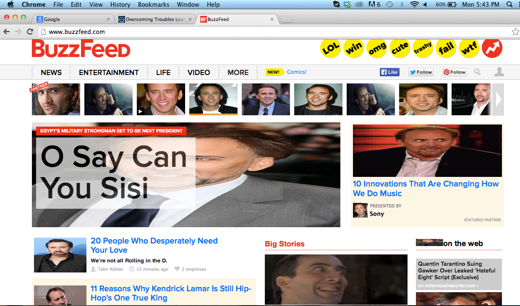Open the carousel thumbnail with the play icon
Image resolution: width=520 pixels, height=306 pixels.
click(161, 99)
